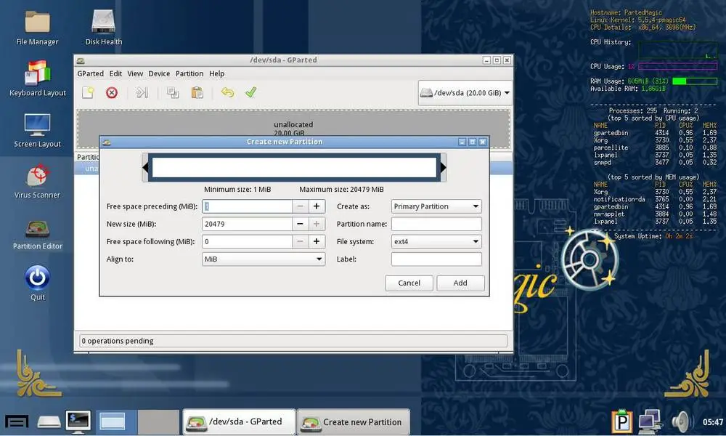Click the 0 operations pending status bar
The width and height of the screenshot is (726, 436).
tap(293, 341)
